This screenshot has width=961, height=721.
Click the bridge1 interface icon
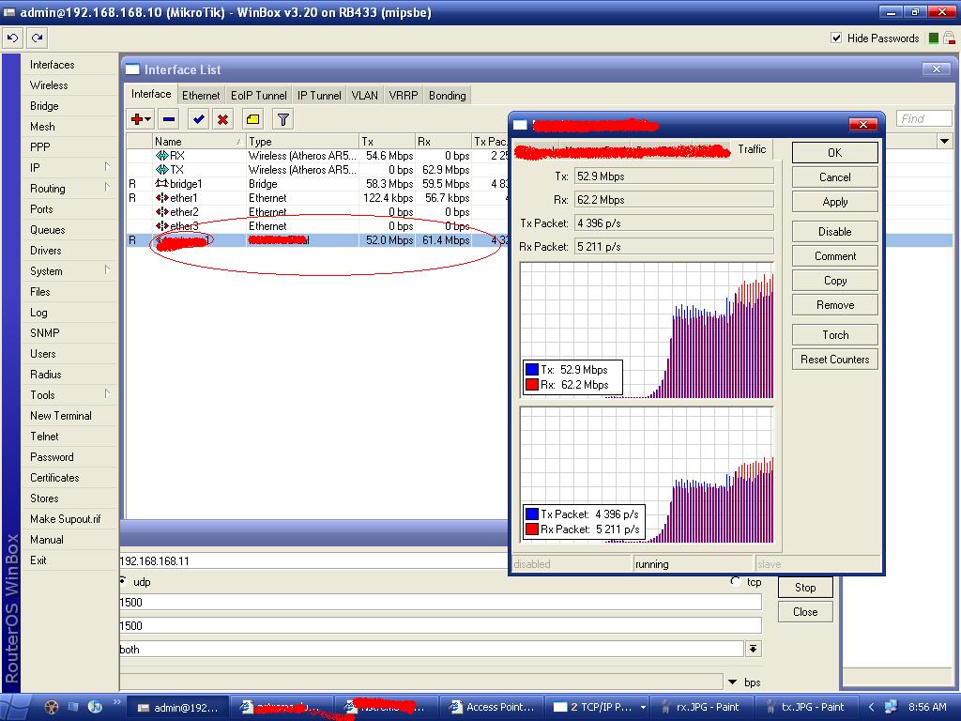(161, 184)
